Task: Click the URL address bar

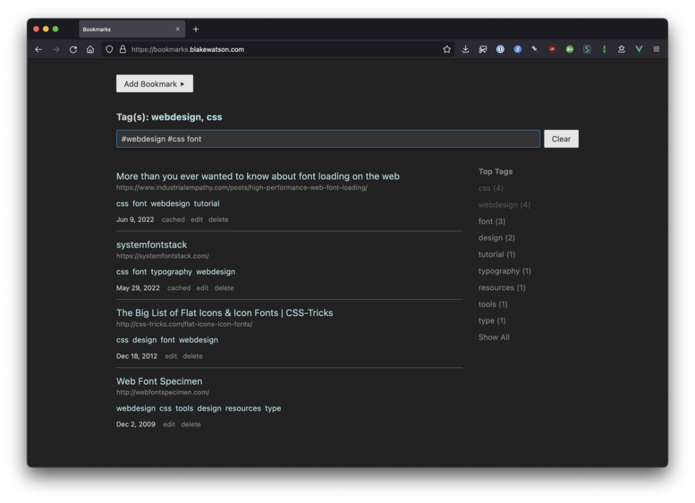Action: point(279,49)
